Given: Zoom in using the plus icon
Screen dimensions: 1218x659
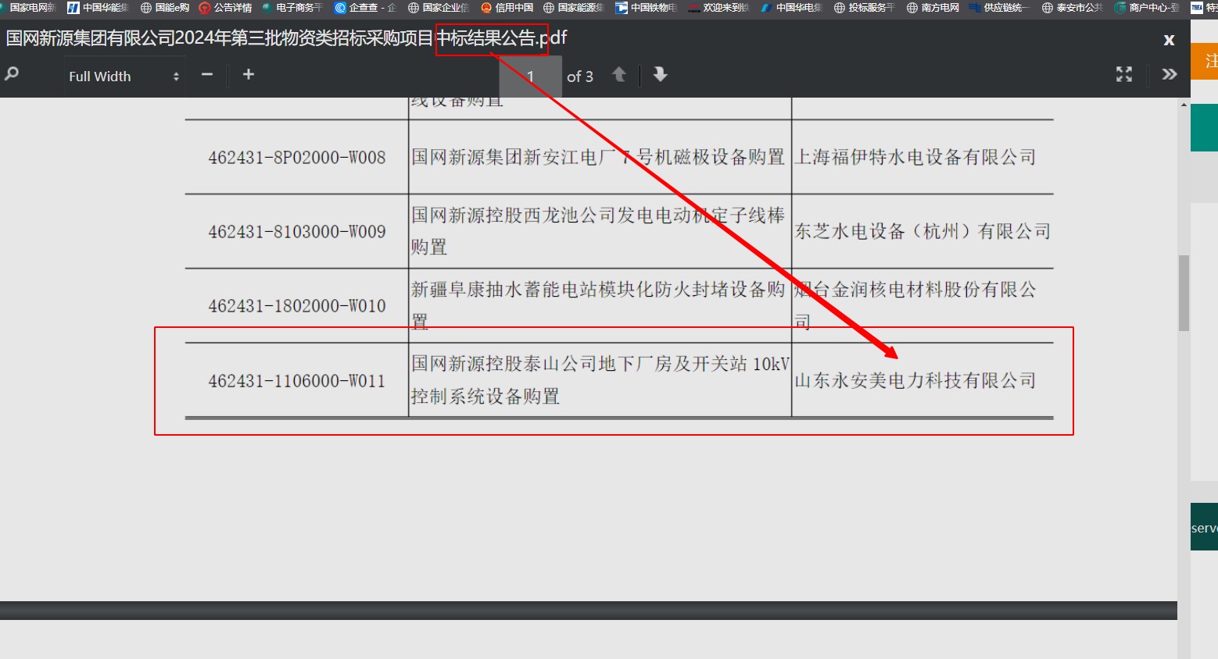Looking at the screenshot, I should pyautogui.click(x=249, y=74).
